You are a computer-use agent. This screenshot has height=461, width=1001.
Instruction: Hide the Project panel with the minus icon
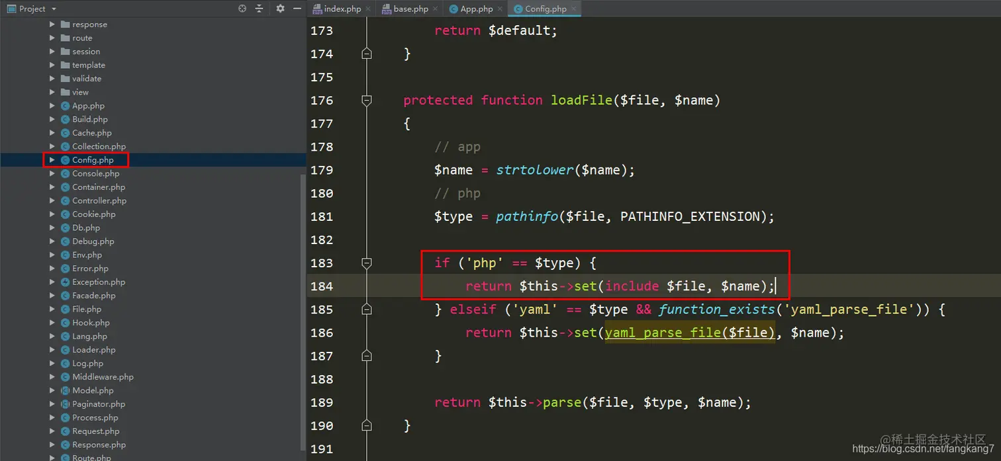click(x=297, y=9)
